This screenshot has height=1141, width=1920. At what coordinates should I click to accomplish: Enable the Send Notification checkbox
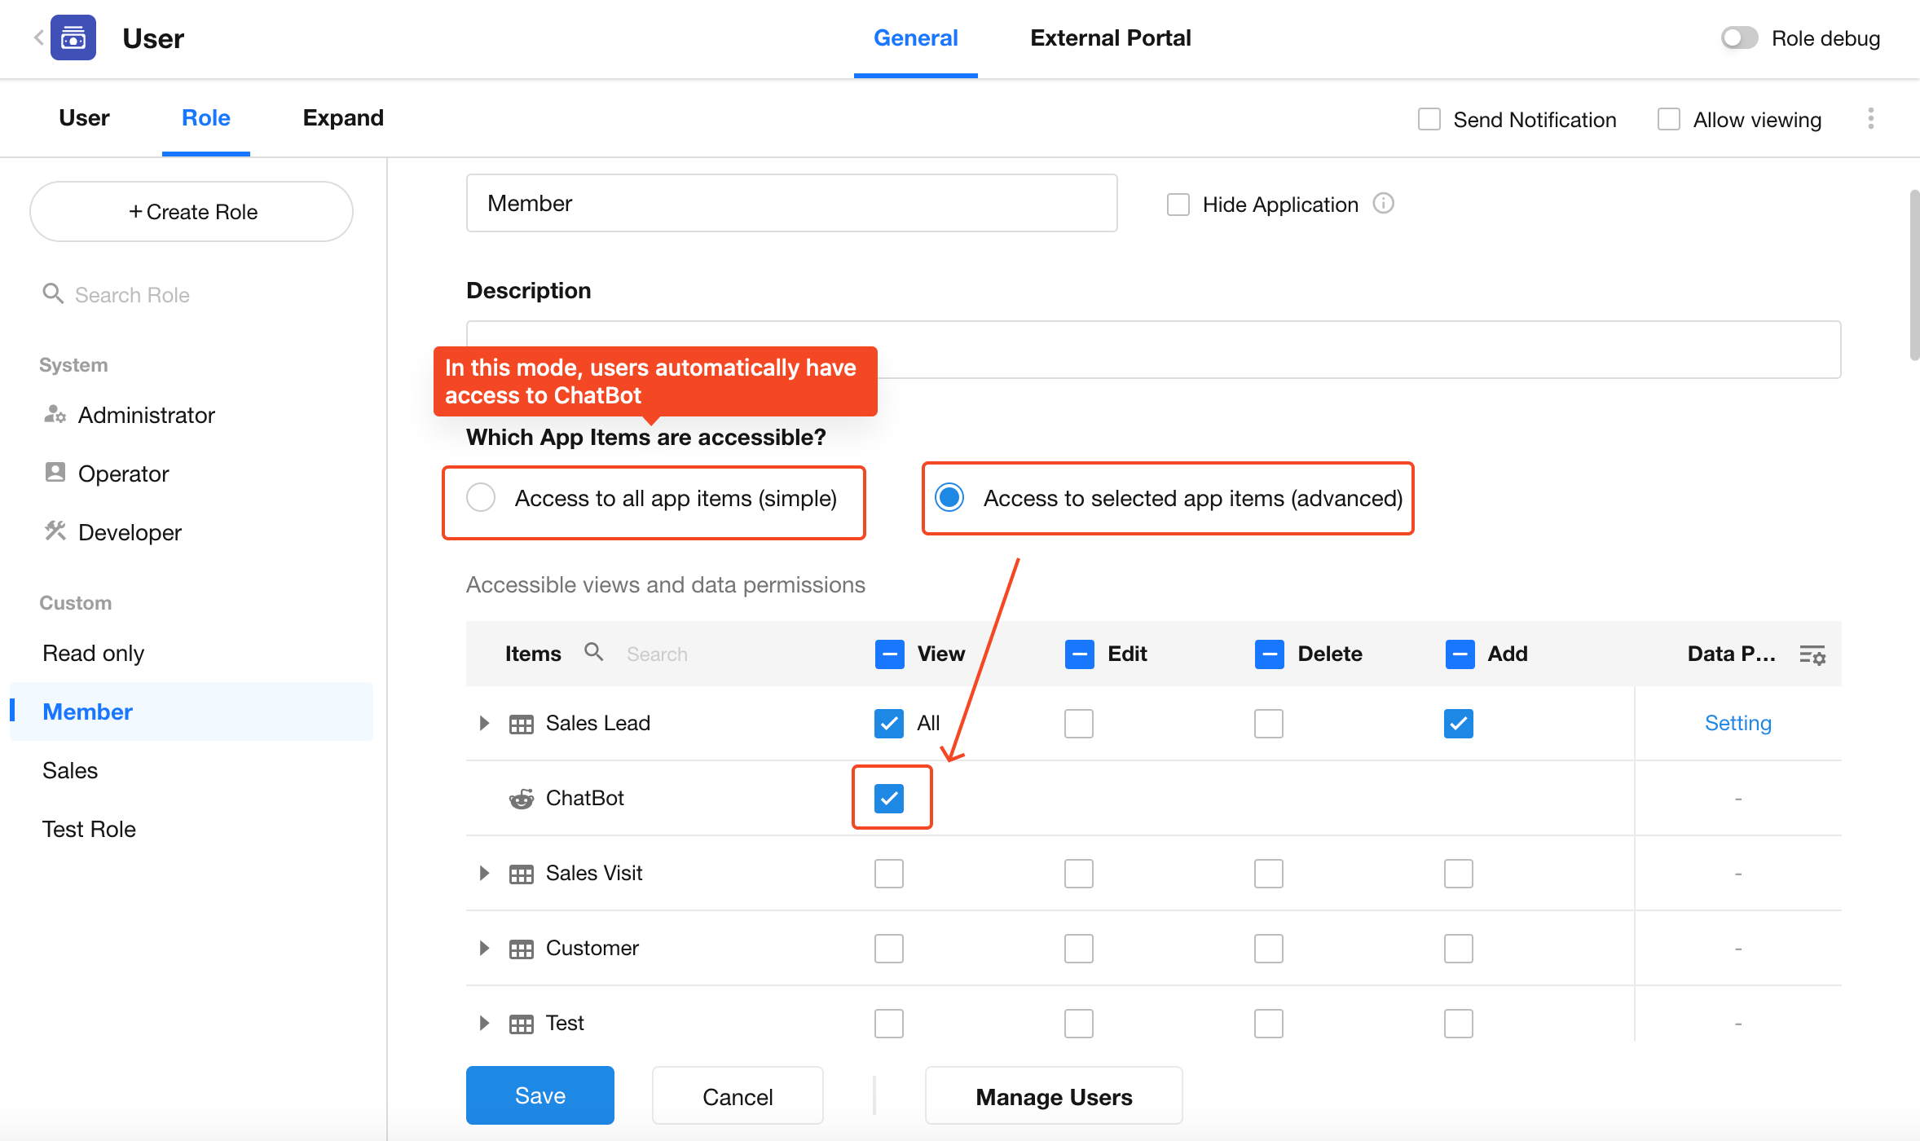[1429, 120]
